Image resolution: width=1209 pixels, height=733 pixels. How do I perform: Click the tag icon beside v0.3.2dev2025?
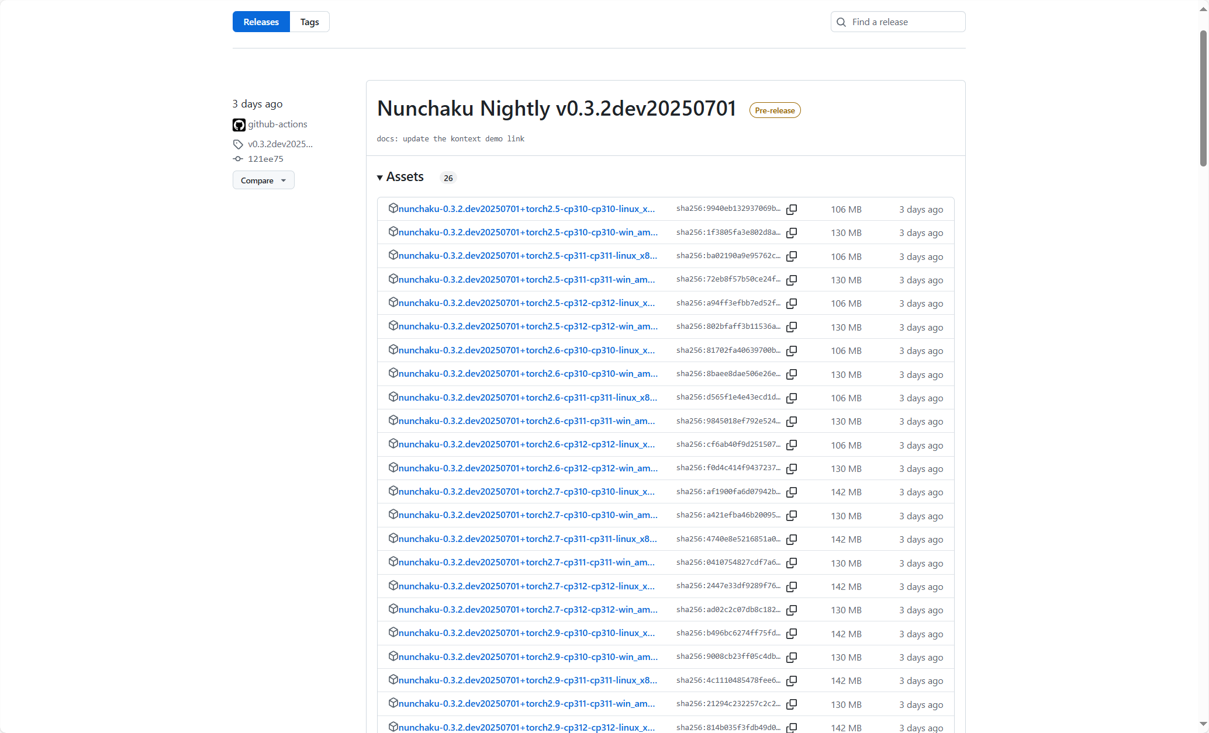click(238, 144)
